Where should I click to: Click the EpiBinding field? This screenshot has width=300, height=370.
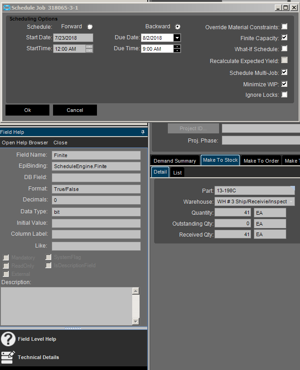coord(96,166)
